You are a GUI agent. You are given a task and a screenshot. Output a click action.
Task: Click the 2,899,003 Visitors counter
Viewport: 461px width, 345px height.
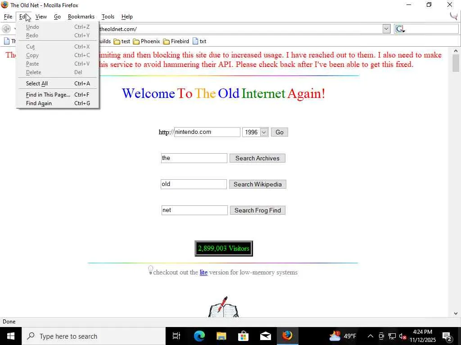pyautogui.click(x=224, y=248)
